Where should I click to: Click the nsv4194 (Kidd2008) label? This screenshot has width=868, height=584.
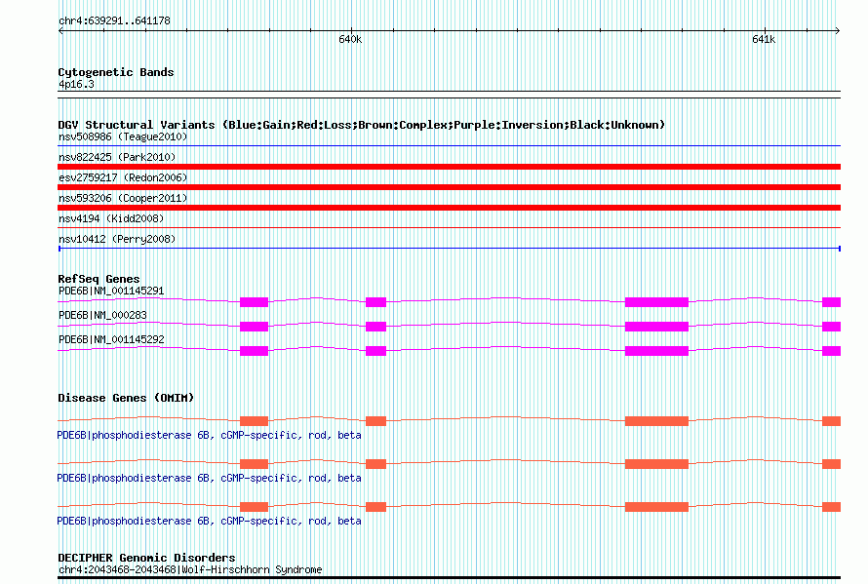(111, 218)
